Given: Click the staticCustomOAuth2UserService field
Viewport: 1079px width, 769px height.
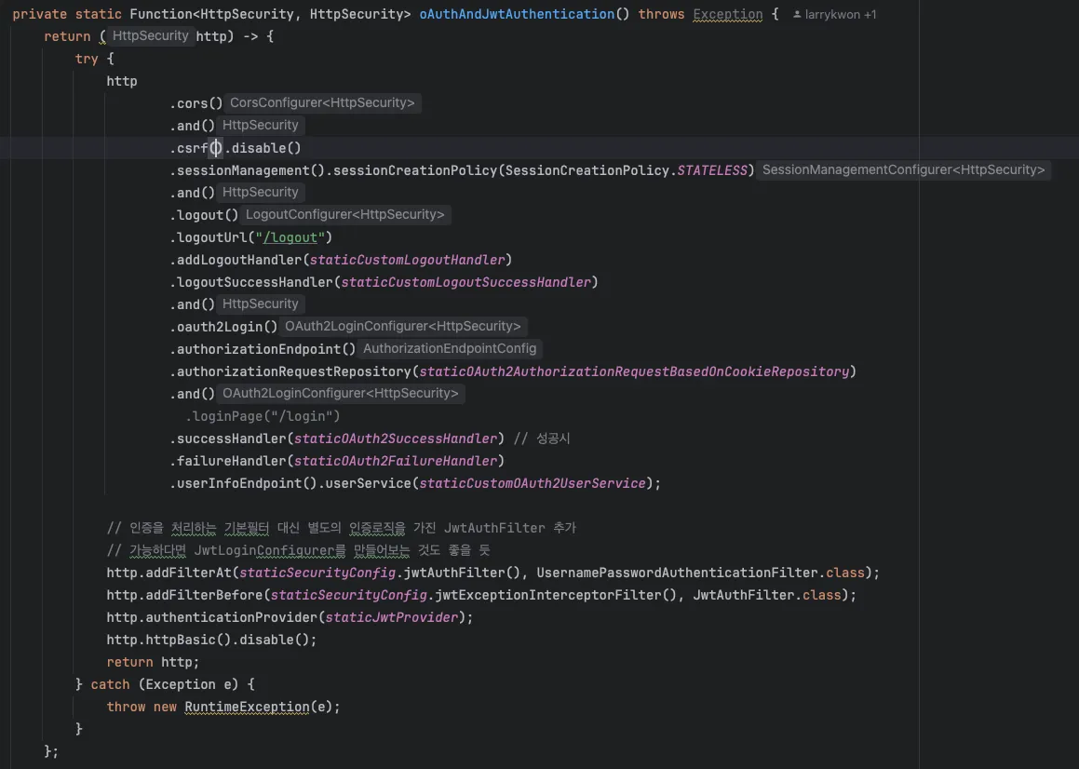Looking at the screenshot, I should (533, 483).
